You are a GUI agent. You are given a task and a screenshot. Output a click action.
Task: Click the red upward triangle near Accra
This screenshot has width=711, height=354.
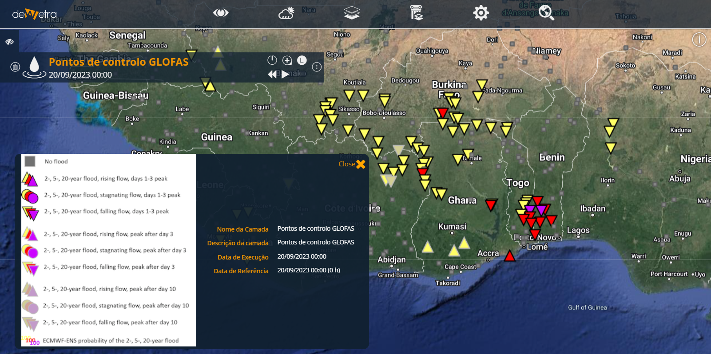pos(510,256)
